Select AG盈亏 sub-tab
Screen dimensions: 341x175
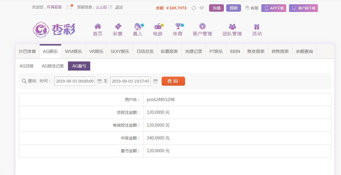(x=79, y=66)
